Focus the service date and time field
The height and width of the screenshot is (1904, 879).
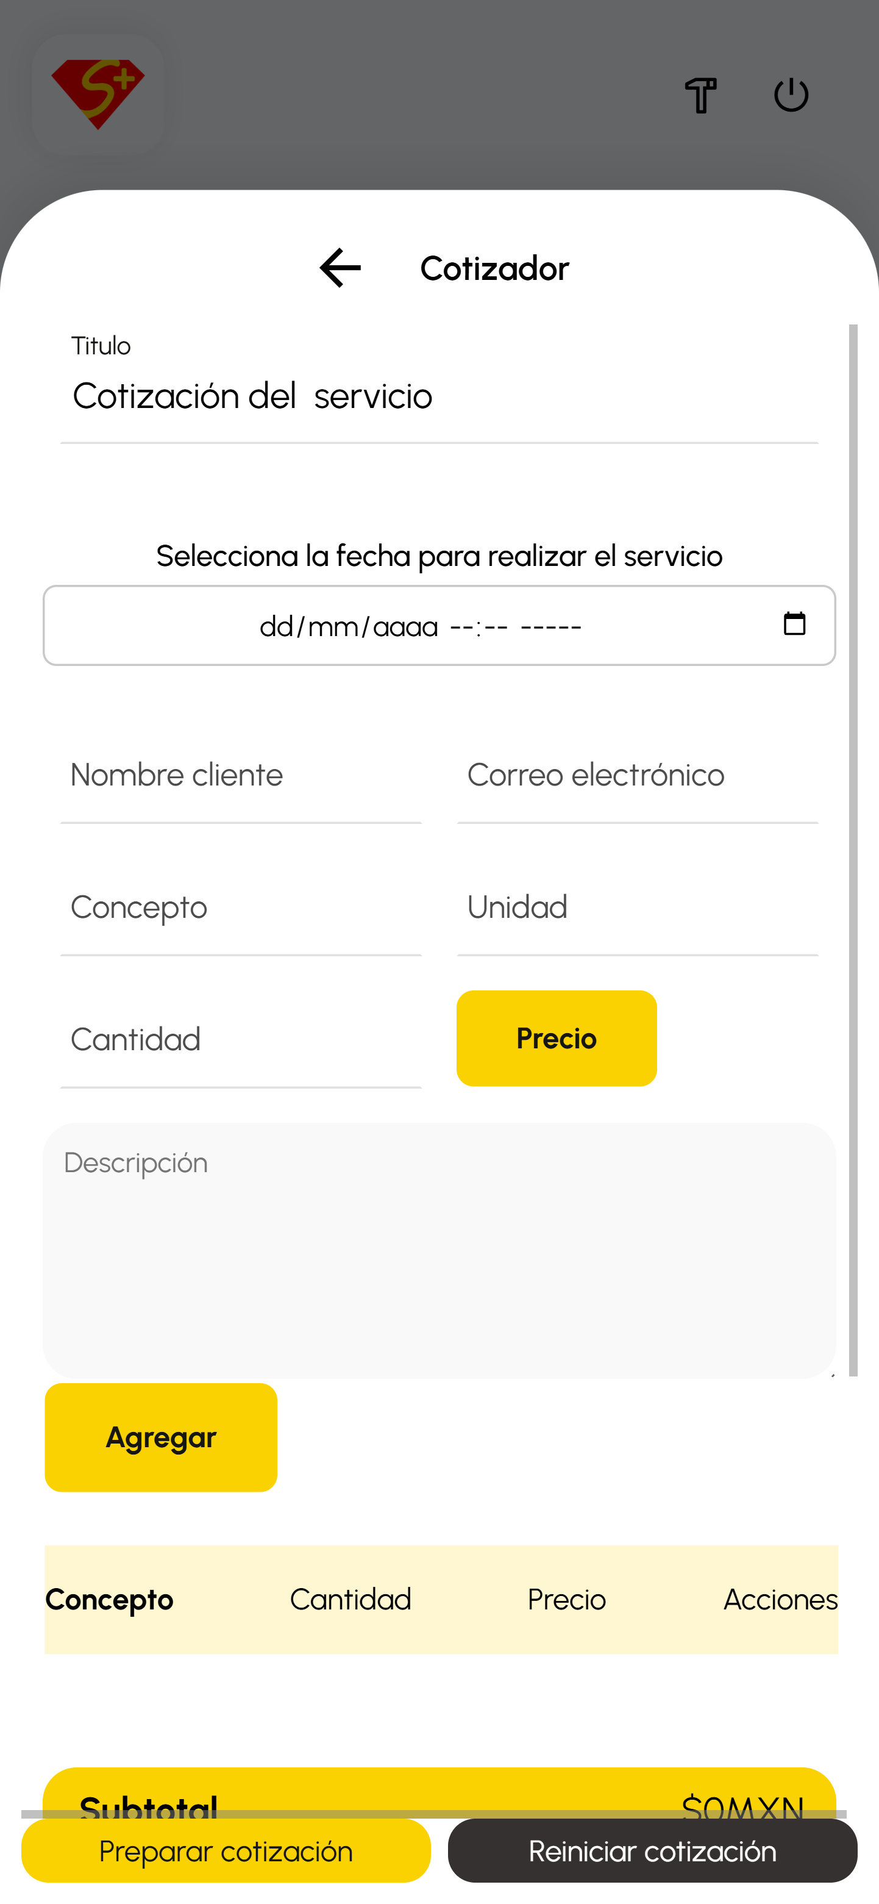tap(421, 626)
